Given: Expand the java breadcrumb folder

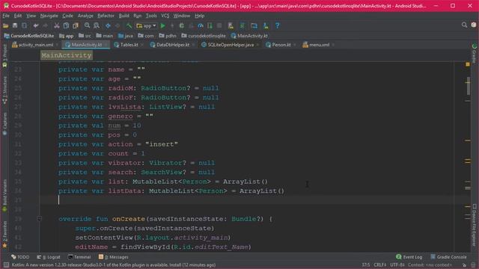Looking at the screenshot, I should (126, 36).
